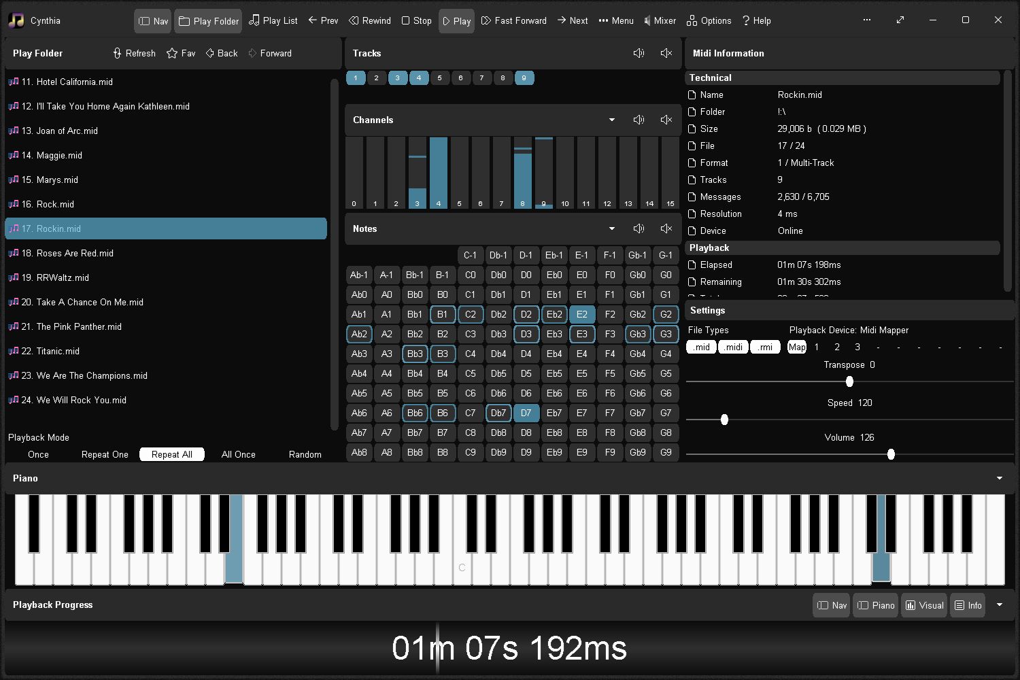Open the Mixer from the toolbar
Screen dimensions: 1020x680
pyautogui.click(x=659, y=20)
